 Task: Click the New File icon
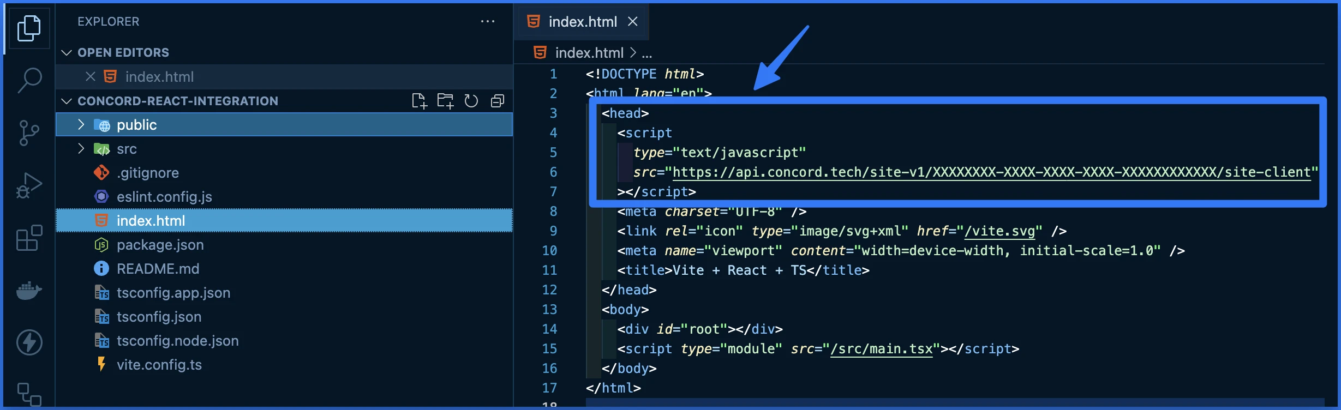tap(419, 101)
